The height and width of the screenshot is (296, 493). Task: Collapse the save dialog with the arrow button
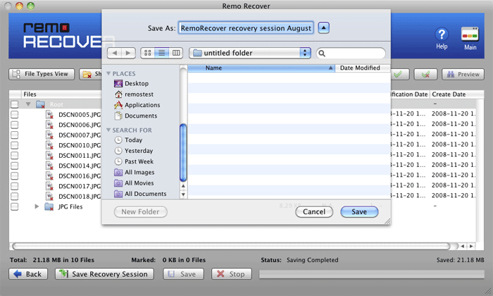click(x=323, y=28)
